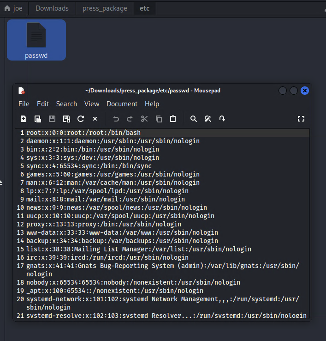Go to the joe home breadcrumb
This screenshot has width=326, height=341.
point(14,8)
